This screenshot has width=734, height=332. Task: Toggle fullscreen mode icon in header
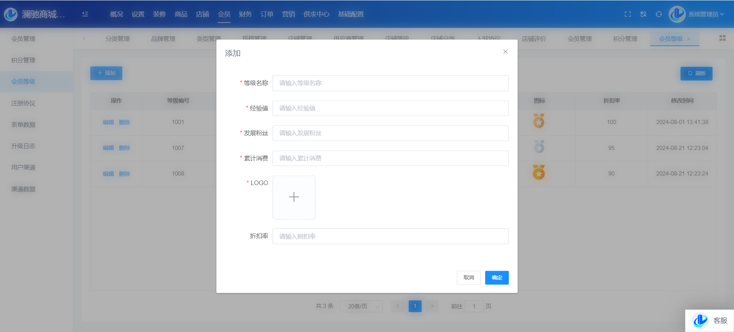click(628, 14)
